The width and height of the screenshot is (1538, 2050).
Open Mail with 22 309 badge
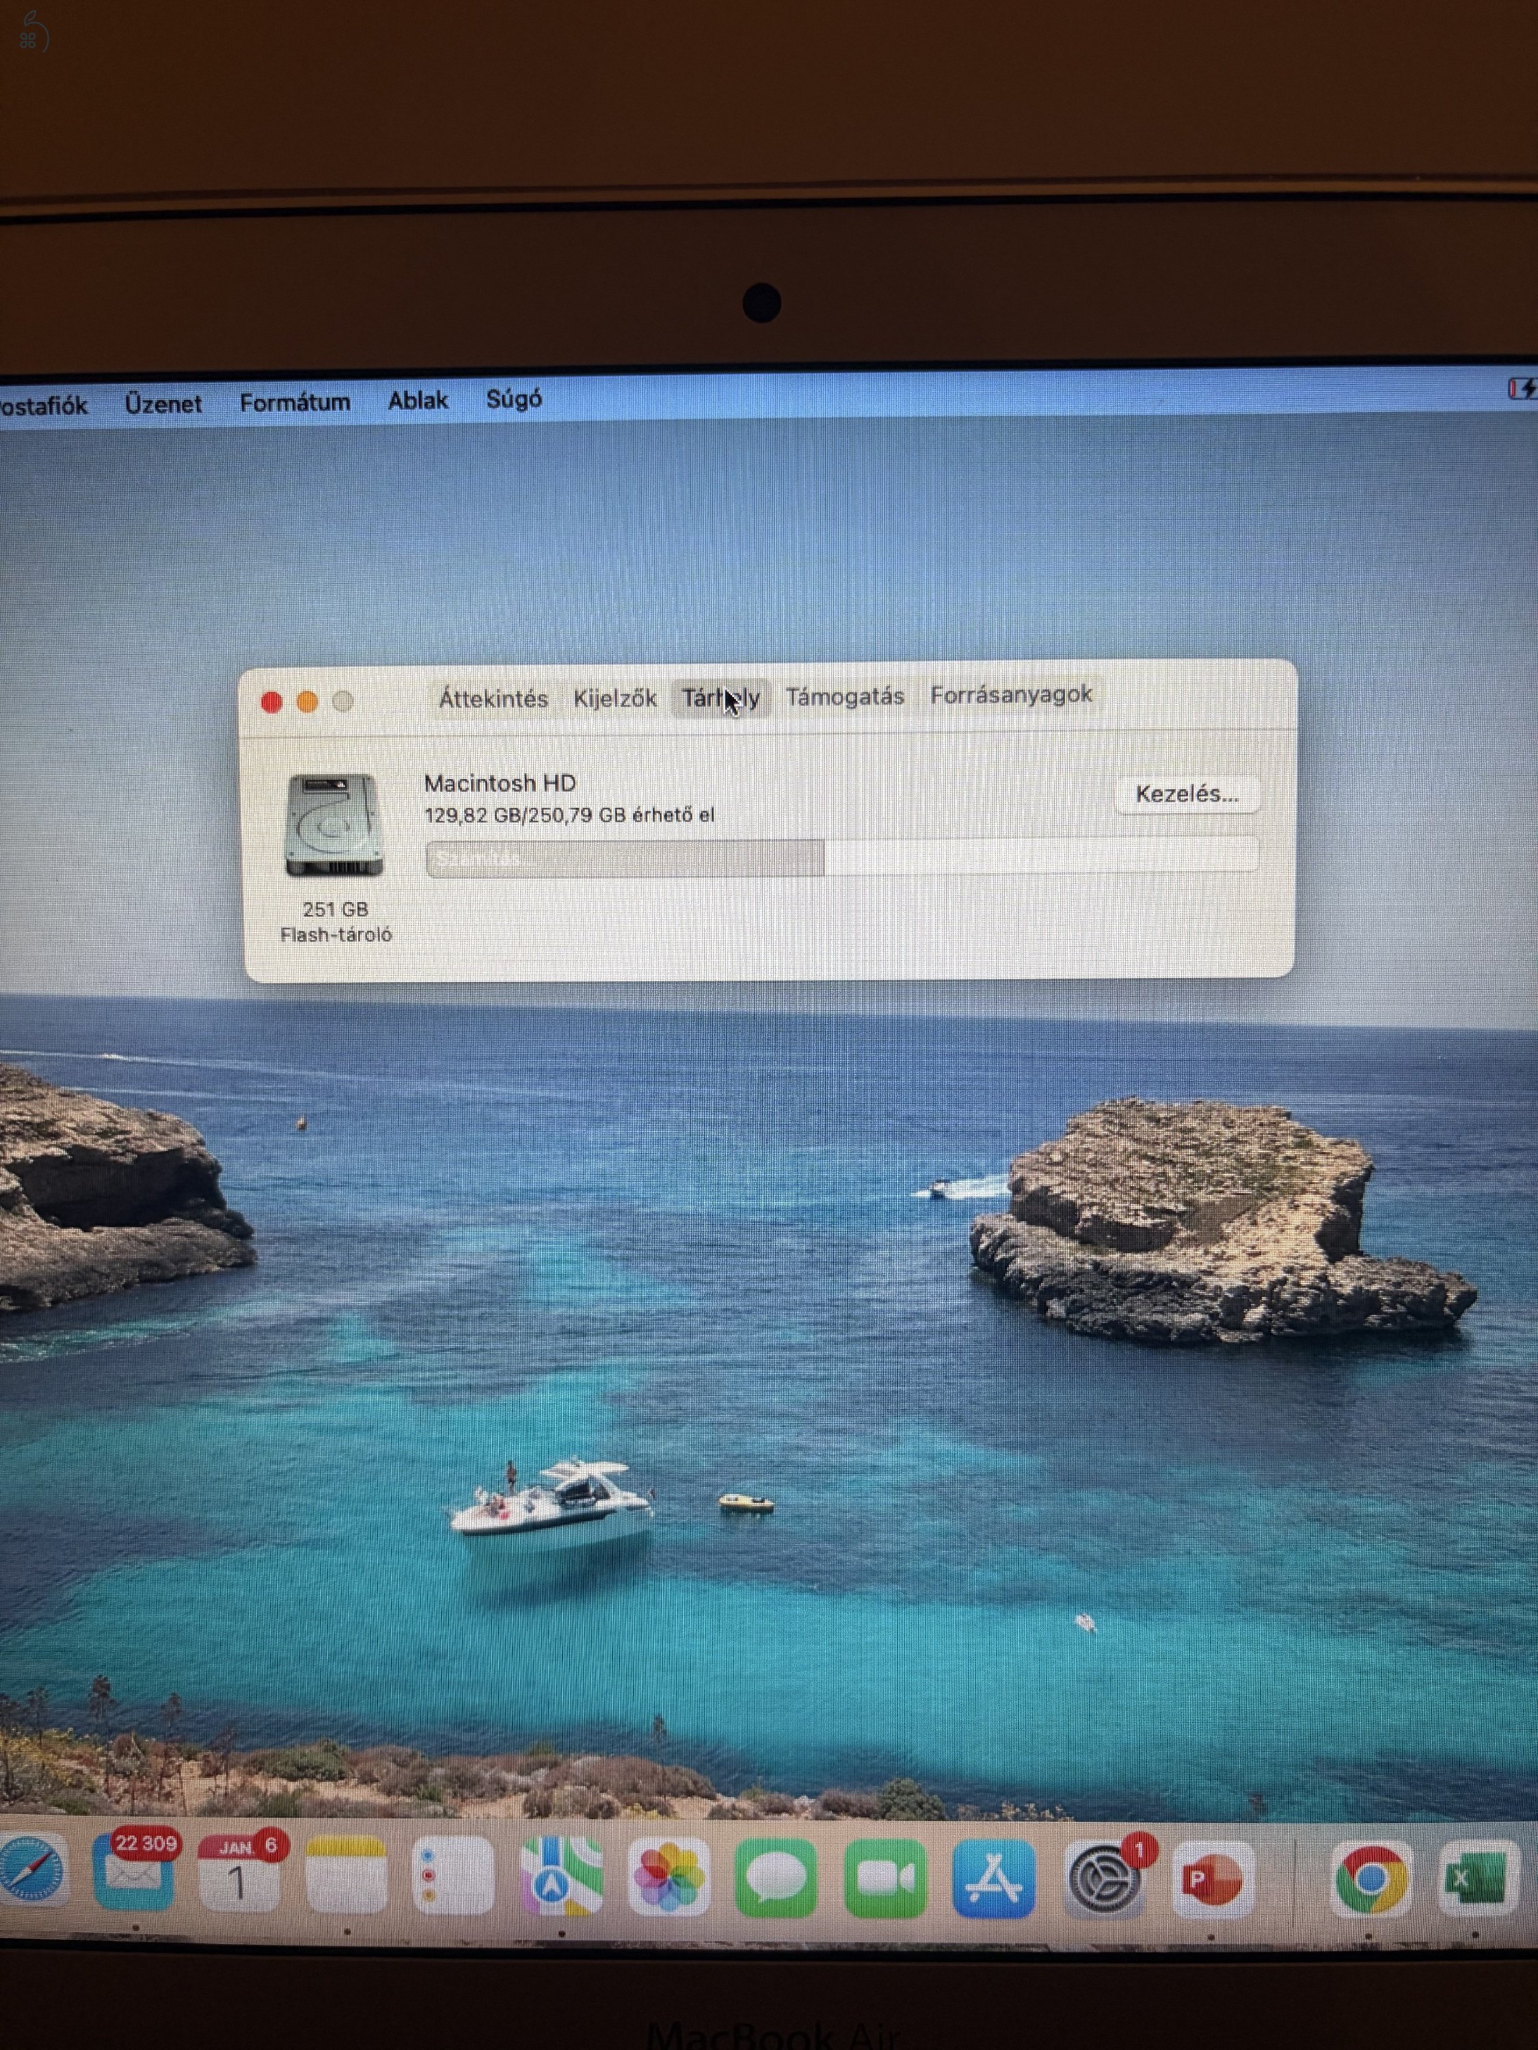coord(133,1873)
